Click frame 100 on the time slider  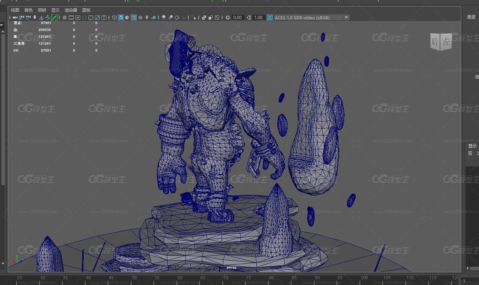(364, 278)
